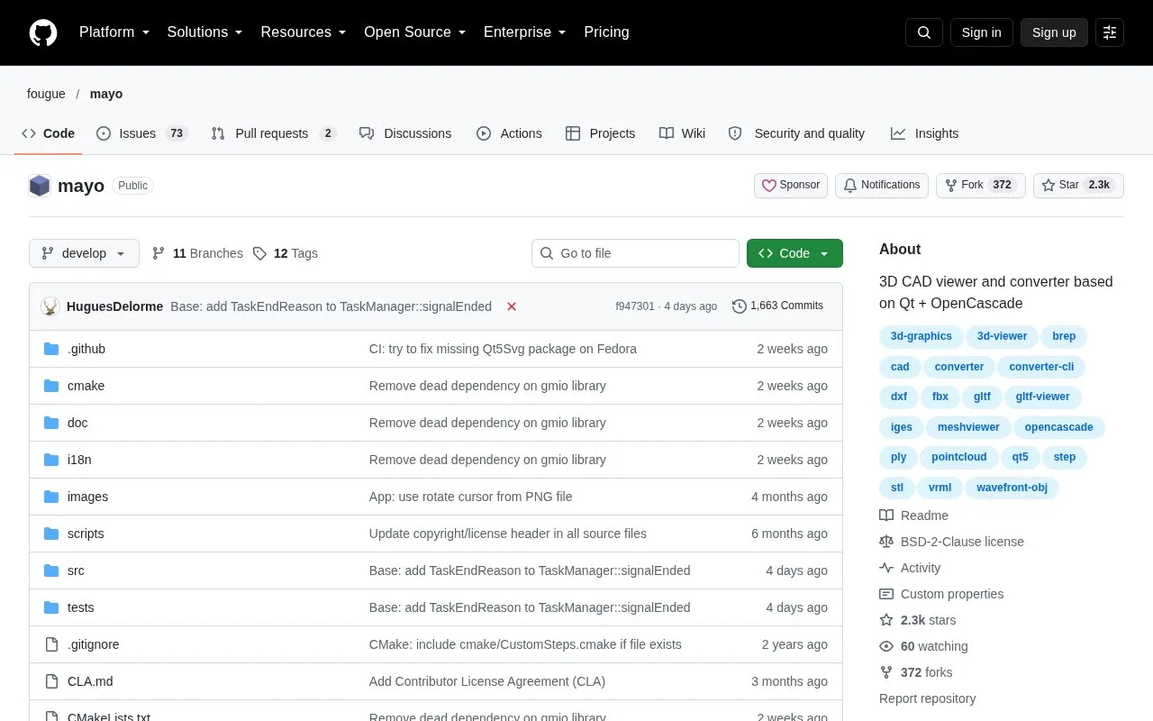This screenshot has width=1153, height=721.
Task: Click the GitHub logo icon
Action: tap(43, 32)
